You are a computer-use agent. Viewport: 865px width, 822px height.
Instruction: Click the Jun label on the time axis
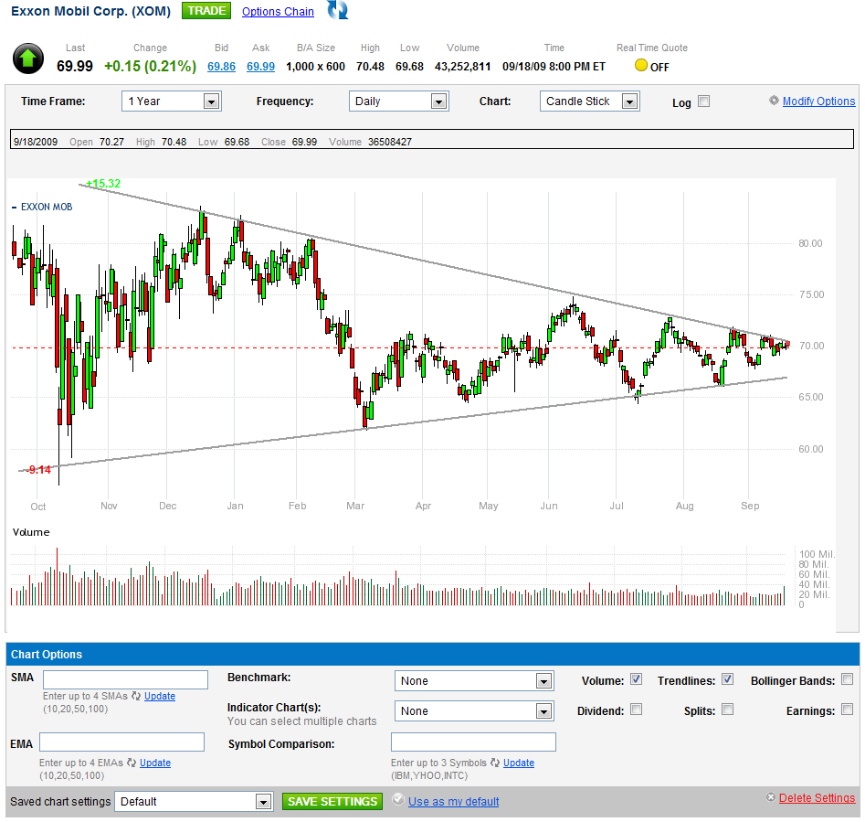pyautogui.click(x=549, y=506)
